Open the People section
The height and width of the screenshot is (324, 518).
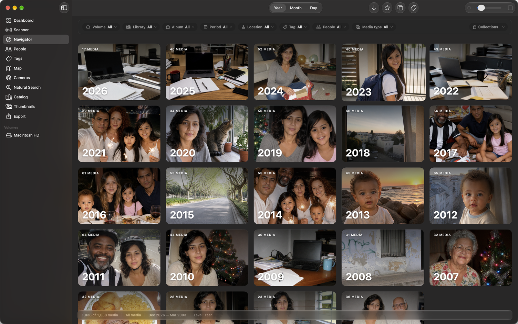(x=36, y=49)
